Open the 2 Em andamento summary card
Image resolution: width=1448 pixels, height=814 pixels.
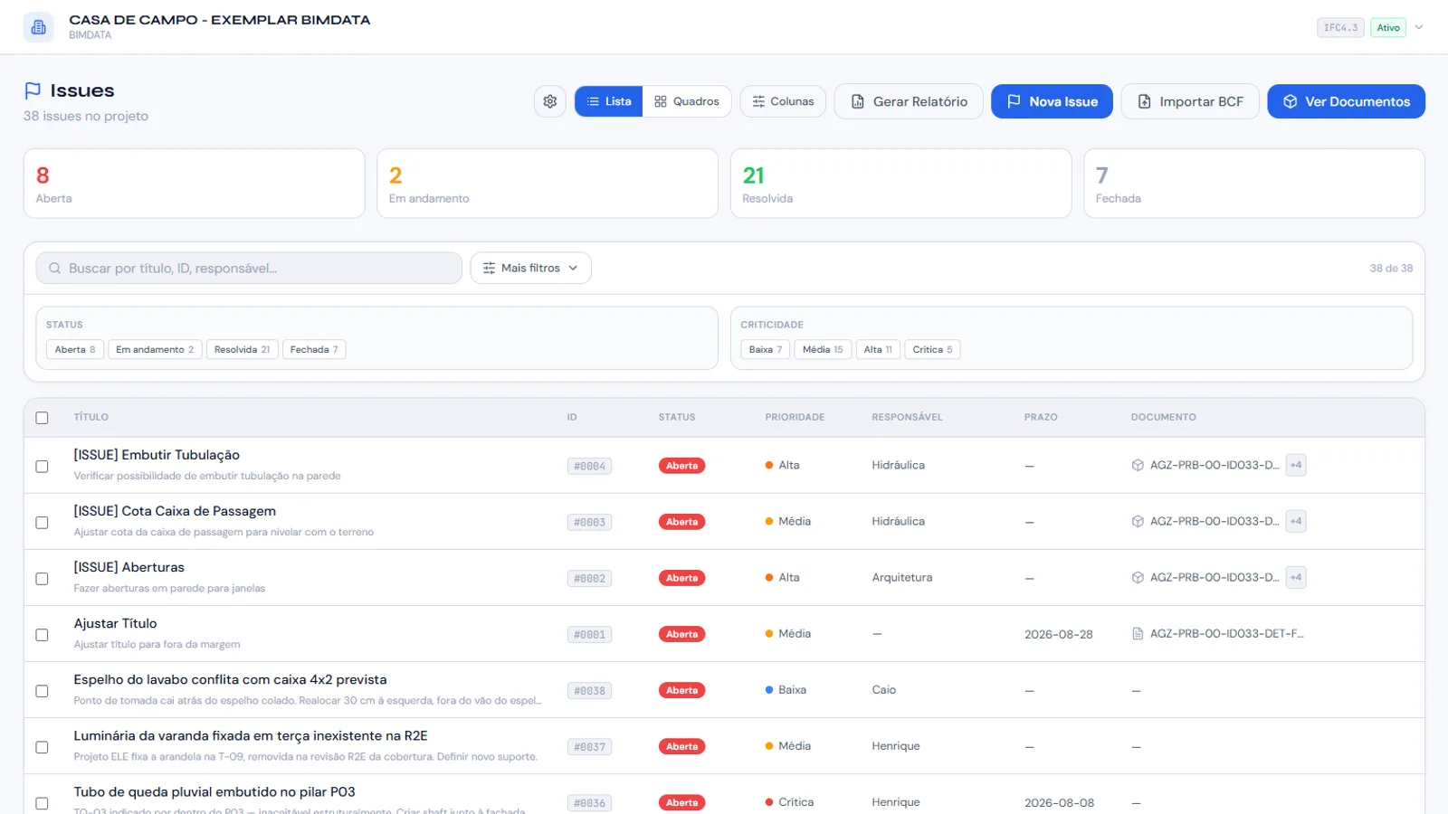pyautogui.click(x=548, y=184)
